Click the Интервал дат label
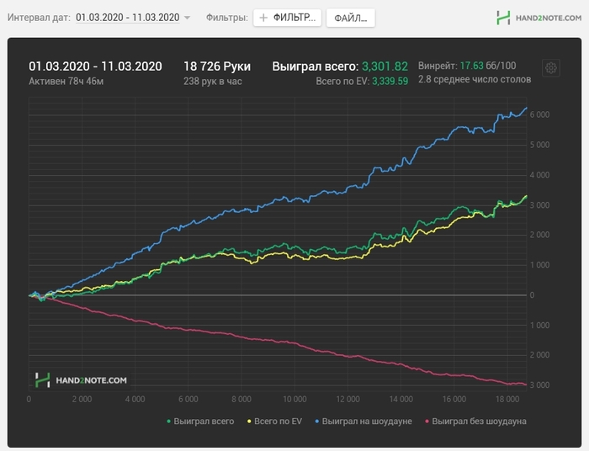This screenshot has width=589, height=451. (x=39, y=18)
